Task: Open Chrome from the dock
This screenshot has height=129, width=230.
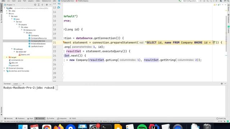Action: point(47,127)
